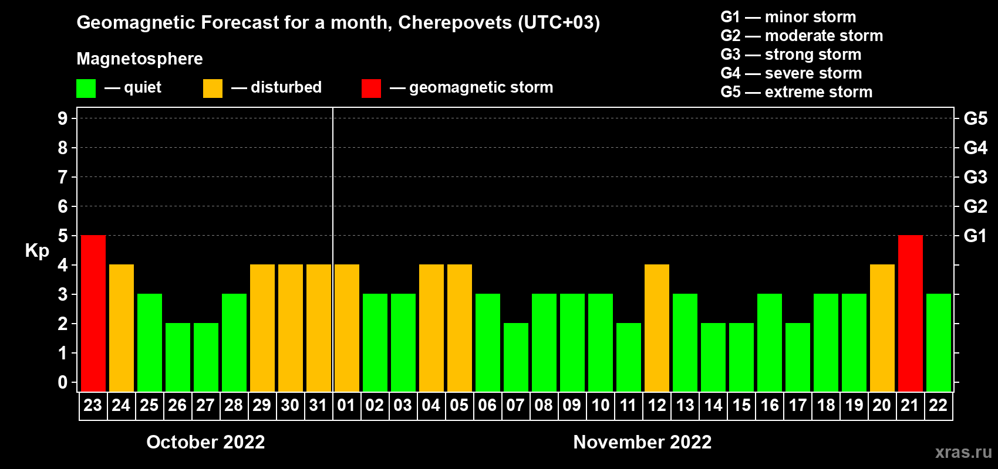Select the red bar for October 23
Viewport: 998px width, 469px height.
coord(93,314)
